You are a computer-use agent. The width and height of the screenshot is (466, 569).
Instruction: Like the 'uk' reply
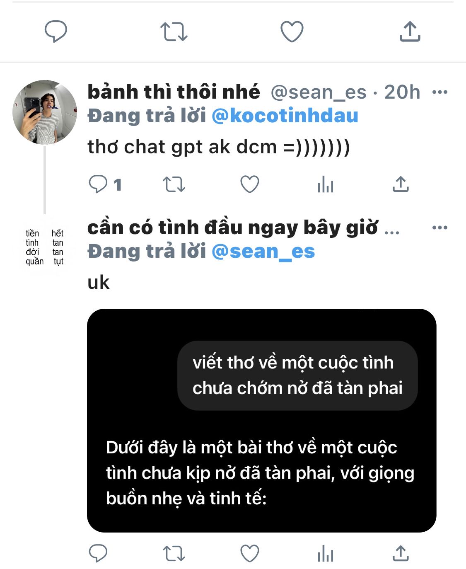[x=250, y=554]
